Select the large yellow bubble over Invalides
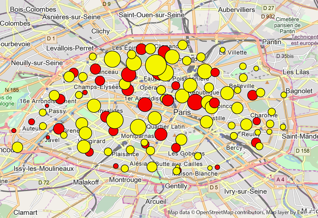The height and width of the screenshot is (218, 318). click(115, 120)
